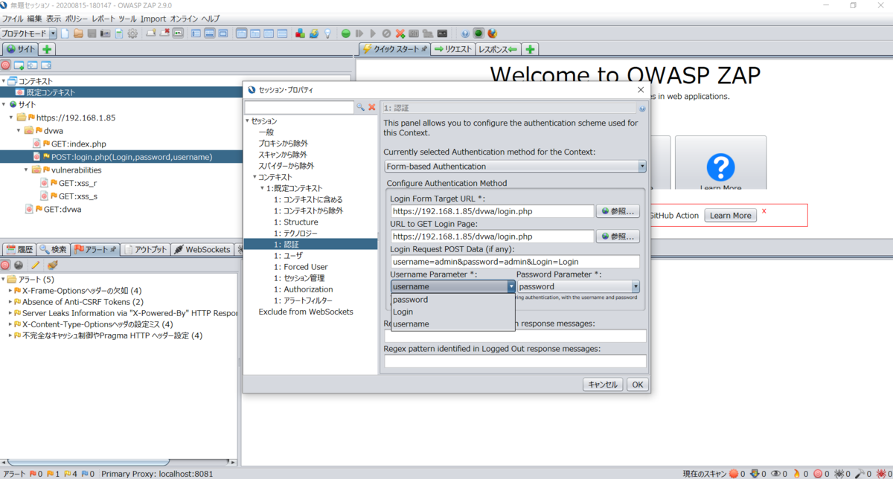Click Browse button for Login Form Target URL

tap(618, 211)
